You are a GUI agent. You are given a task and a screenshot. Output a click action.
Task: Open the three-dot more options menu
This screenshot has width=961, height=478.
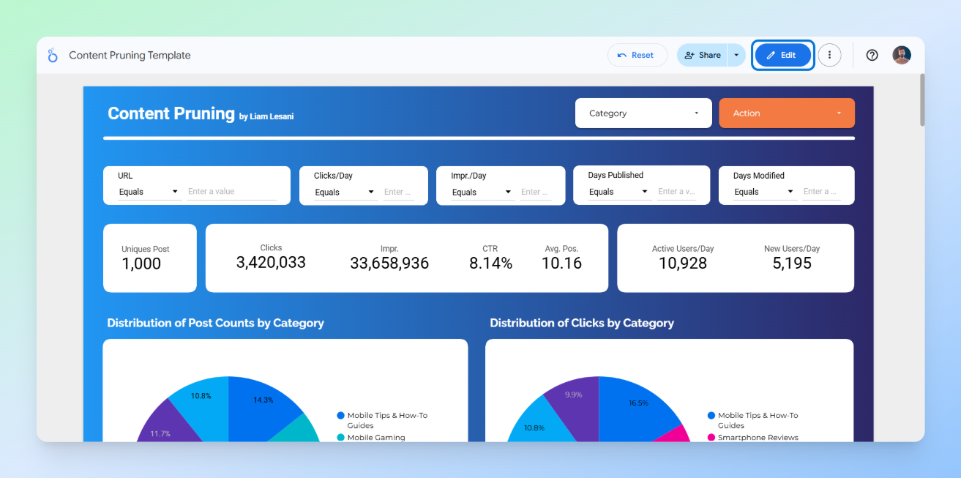pos(829,55)
